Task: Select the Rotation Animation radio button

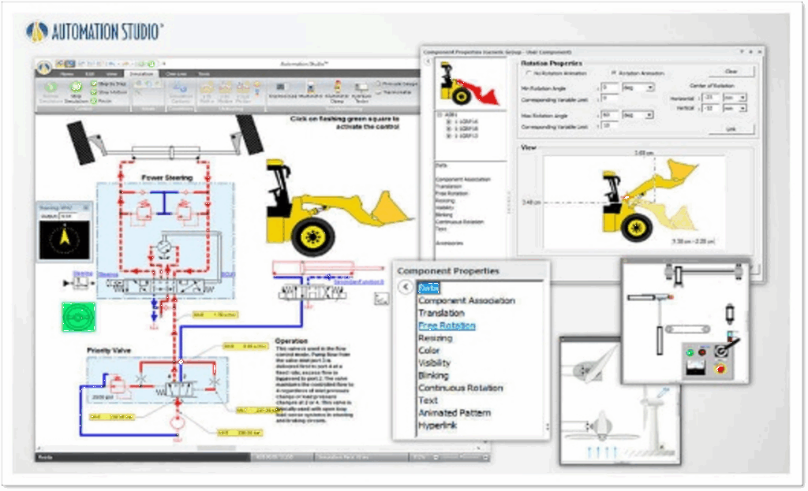Action: click(613, 73)
